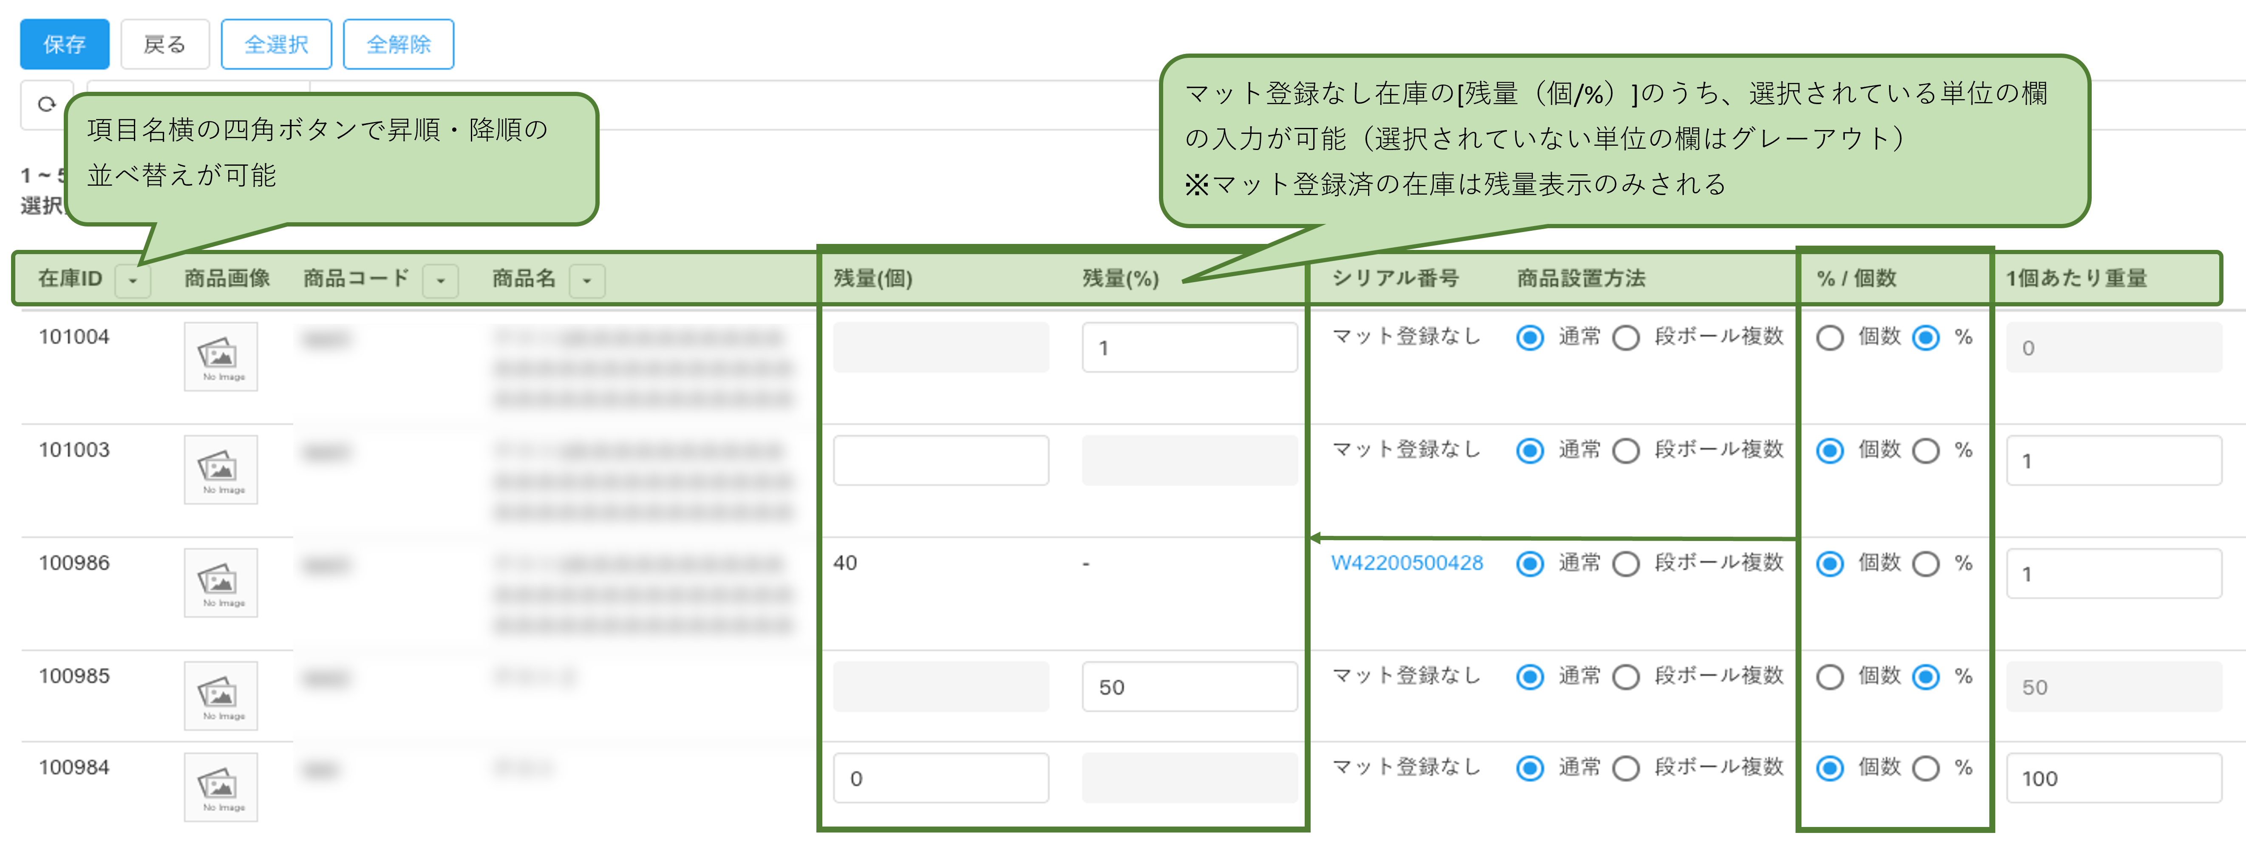Viewport: 2246px width, 841px height.
Task: Open sort dropdown next to 商品コード
Action: 440,280
